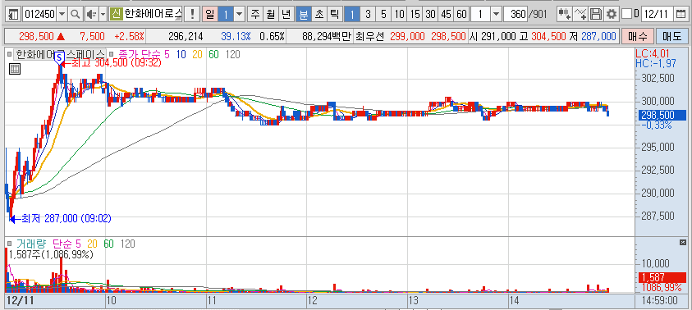Select the 10 minute interval button

coord(399,15)
